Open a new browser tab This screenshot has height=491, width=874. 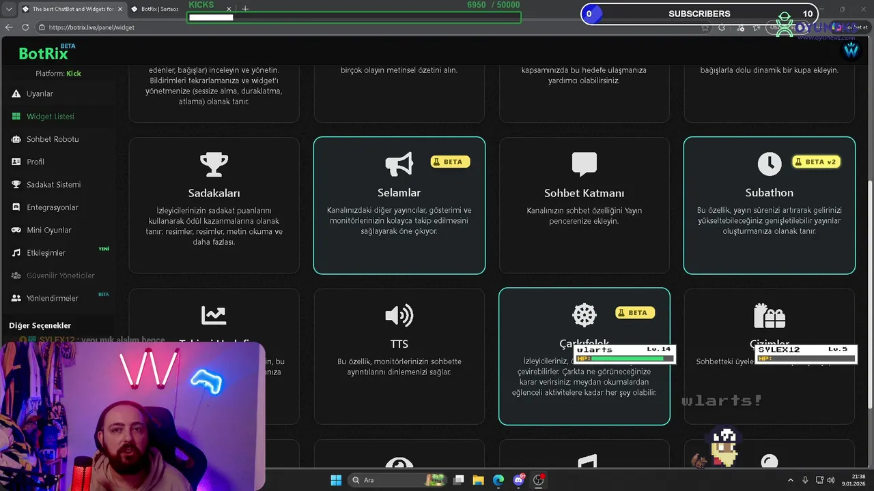[245, 9]
